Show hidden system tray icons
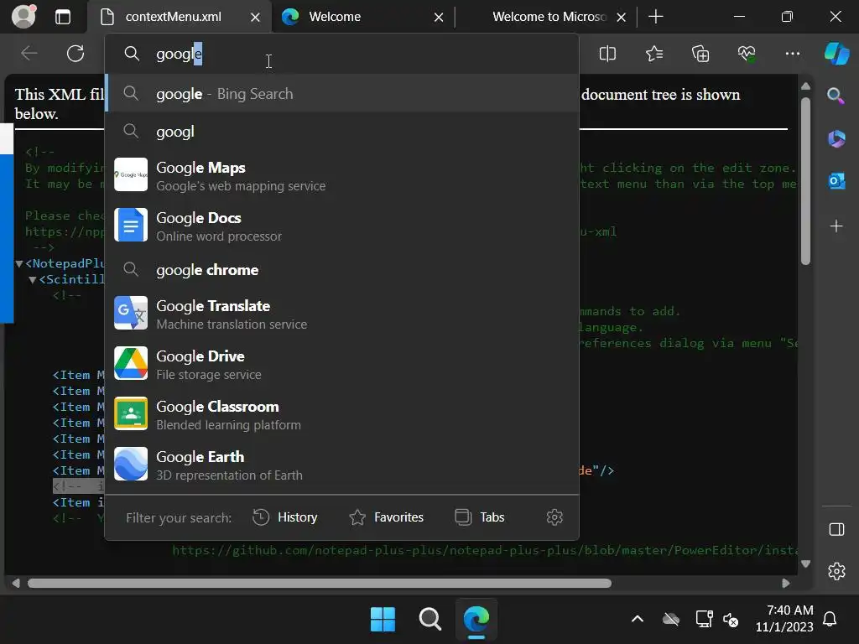The image size is (859, 644). [x=638, y=620]
